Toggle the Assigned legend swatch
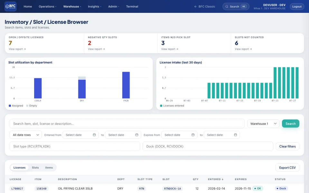Viewport: 309px width, 193px height. [x=10, y=106]
